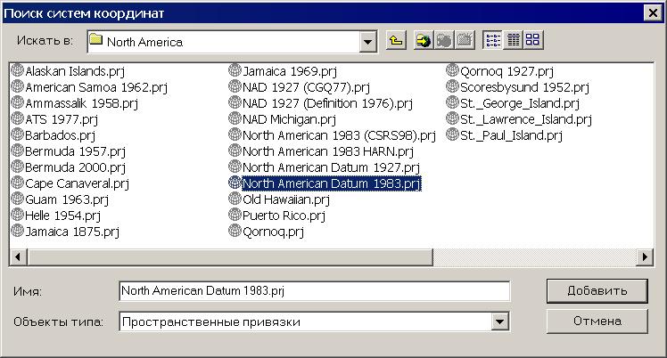667x358 pixels.
Task: Click globe icon beside Scoresbysund 1952.prj
Action: [x=452, y=85]
